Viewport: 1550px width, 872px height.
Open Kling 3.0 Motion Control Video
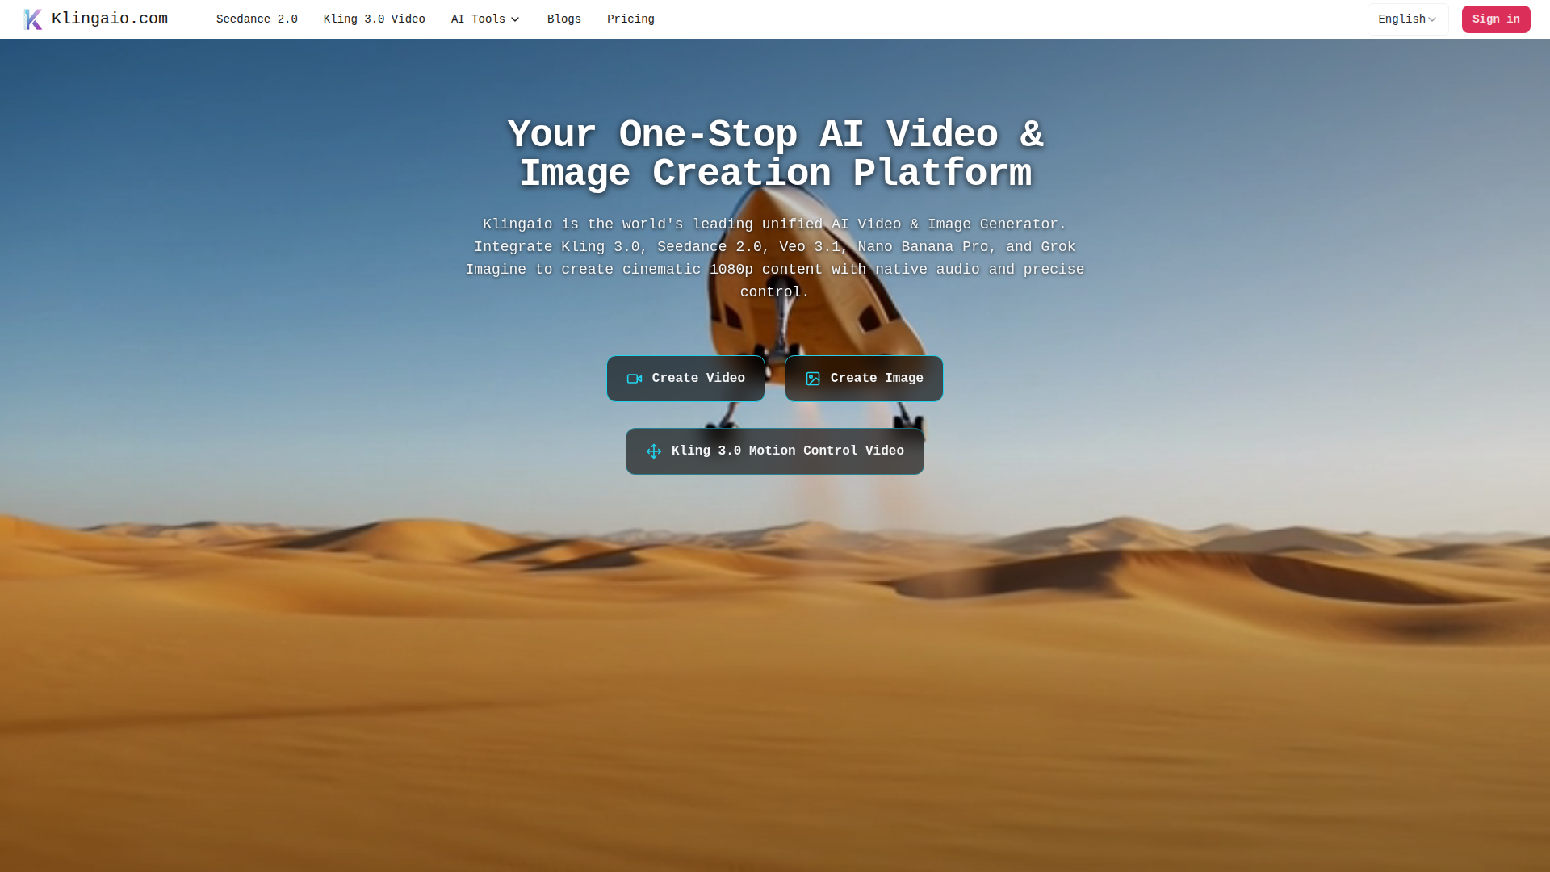pos(787,451)
